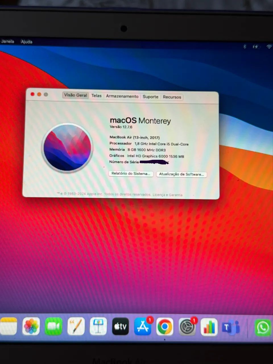Launch the Apple TV app
The width and height of the screenshot is (273, 364).
click(x=121, y=326)
